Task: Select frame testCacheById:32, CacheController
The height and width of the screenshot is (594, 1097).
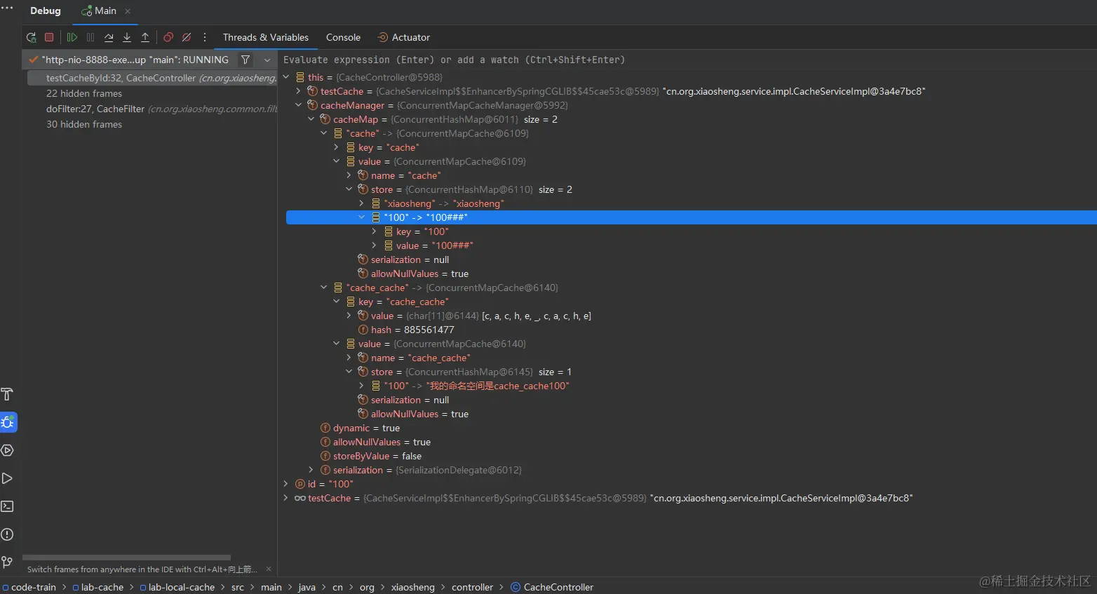Action: pos(152,78)
